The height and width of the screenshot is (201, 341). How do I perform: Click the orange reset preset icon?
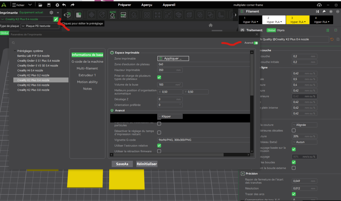click(x=332, y=40)
